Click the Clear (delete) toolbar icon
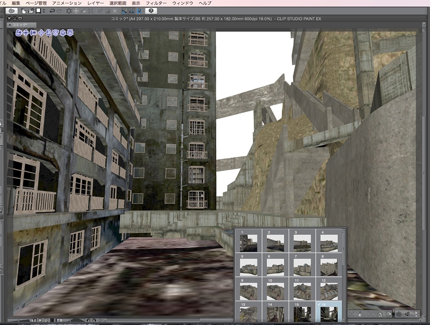The image size is (430, 325). (69, 11)
